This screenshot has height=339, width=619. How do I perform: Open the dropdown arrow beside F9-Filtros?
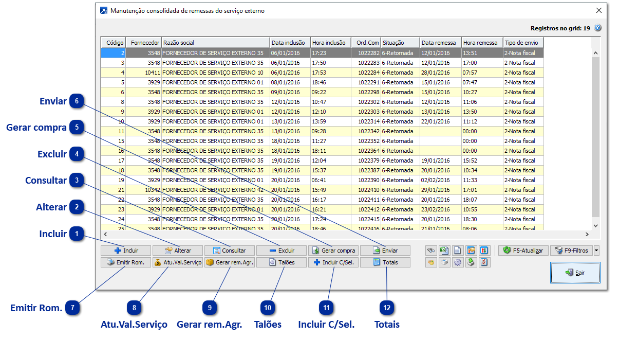coord(596,251)
